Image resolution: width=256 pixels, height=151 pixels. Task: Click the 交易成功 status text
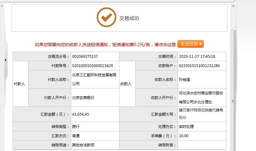(129, 18)
